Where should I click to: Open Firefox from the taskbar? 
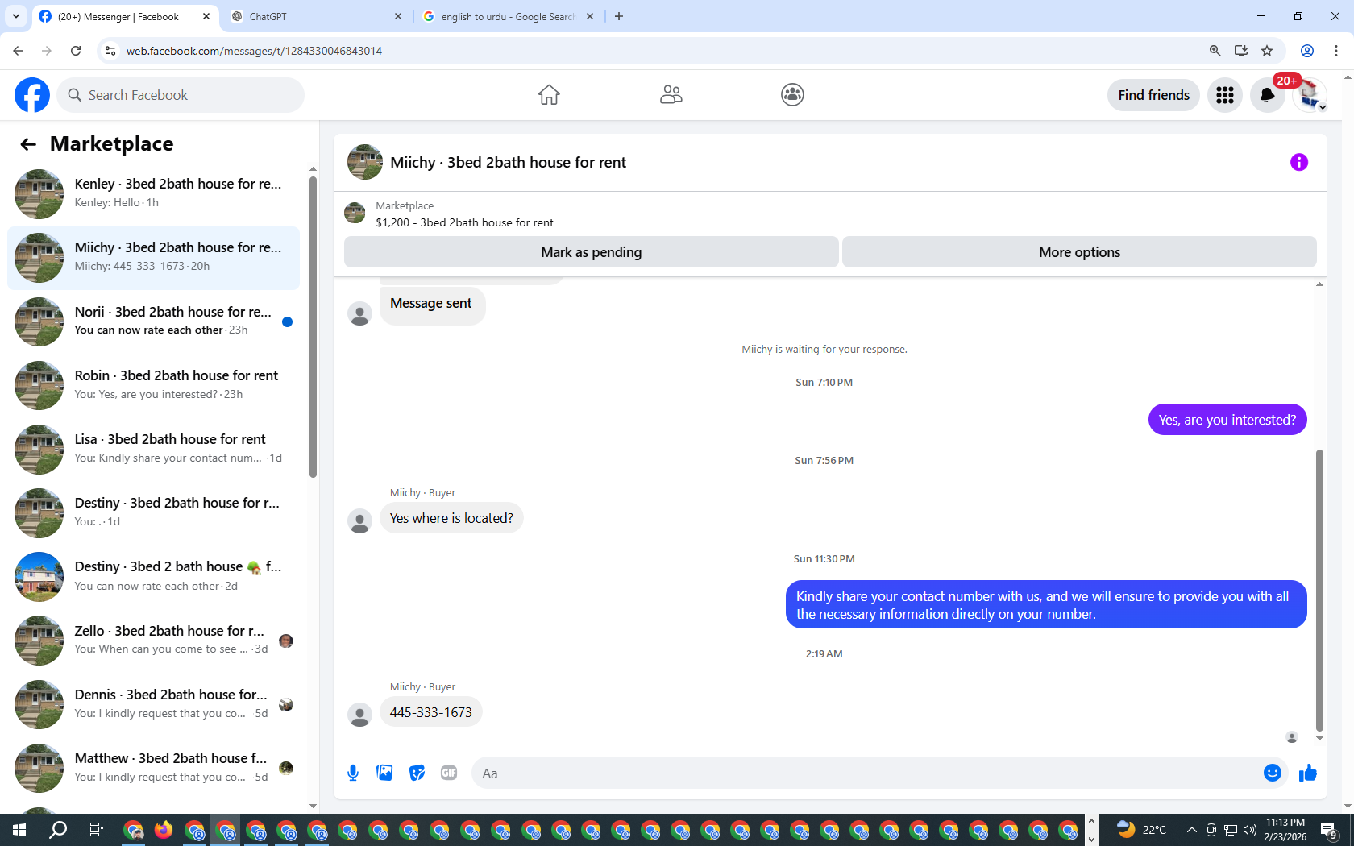click(x=164, y=830)
